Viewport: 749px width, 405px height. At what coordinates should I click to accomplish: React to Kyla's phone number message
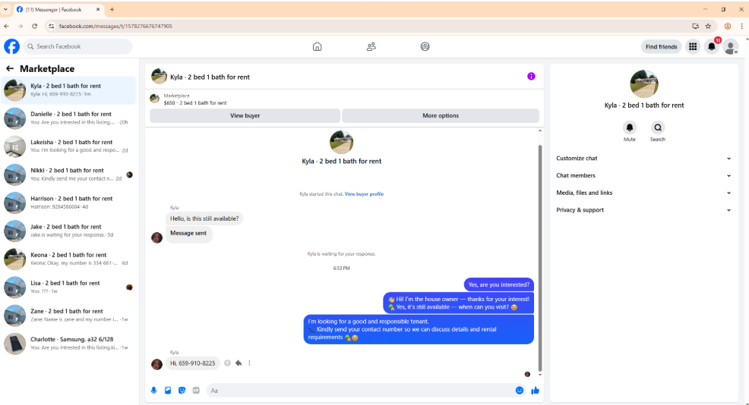227,363
